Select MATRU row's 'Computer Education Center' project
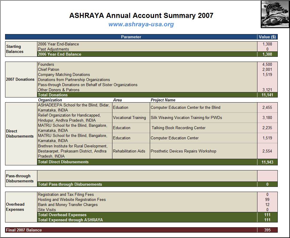This screenshot has height=238, width=290. coord(175,138)
